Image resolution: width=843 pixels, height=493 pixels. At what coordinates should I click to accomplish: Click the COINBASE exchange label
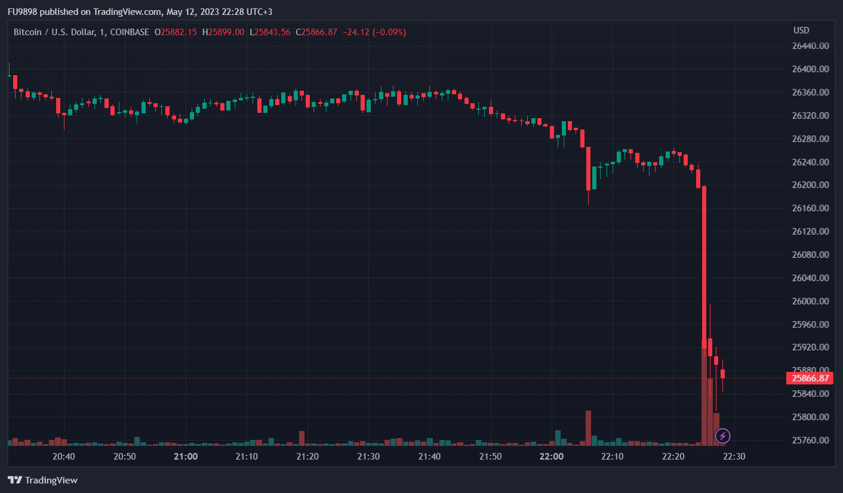point(130,32)
